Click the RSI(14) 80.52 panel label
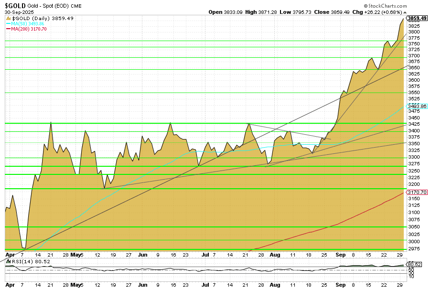Image resolution: width=431 pixels, height=290 pixels. click(25, 262)
